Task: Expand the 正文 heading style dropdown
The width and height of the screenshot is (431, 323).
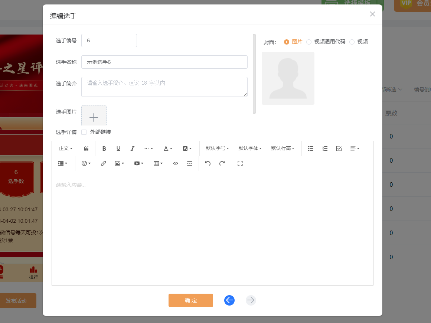Action: [x=66, y=149]
